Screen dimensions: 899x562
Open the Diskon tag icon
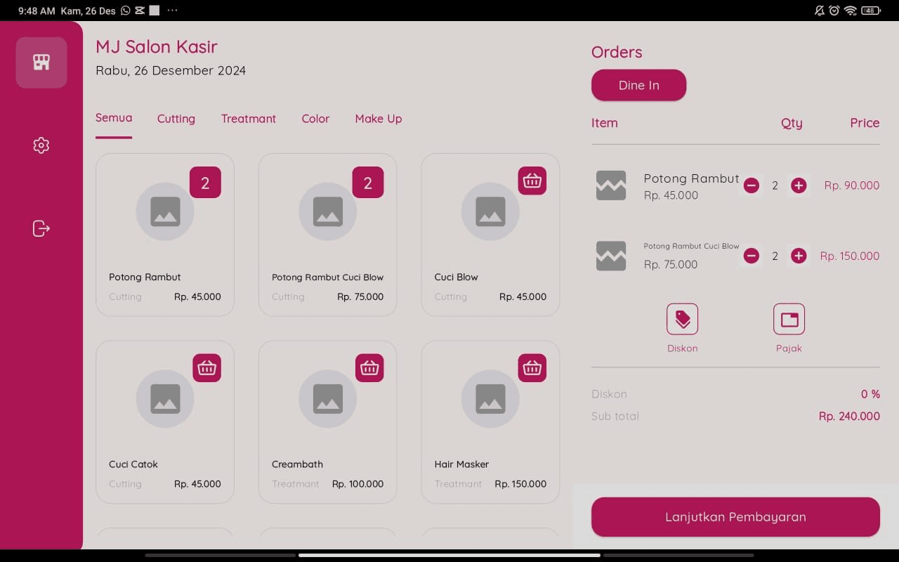click(x=682, y=320)
